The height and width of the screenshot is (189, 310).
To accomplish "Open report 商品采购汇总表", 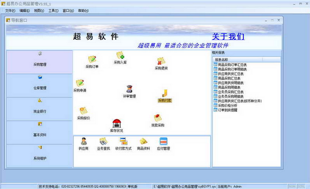I will click(x=227, y=78).
